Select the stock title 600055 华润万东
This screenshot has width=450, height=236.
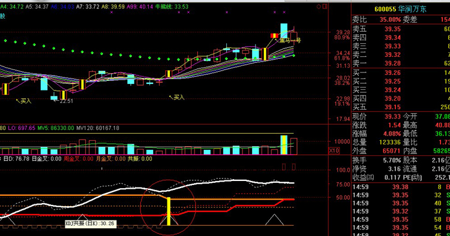[x=400, y=9]
